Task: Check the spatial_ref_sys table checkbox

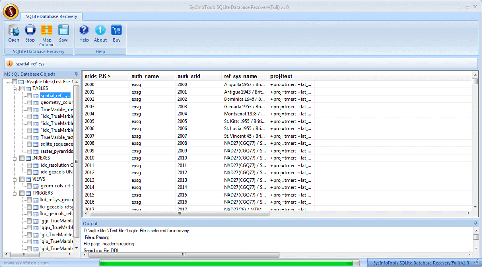Action: pyautogui.click(x=30, y=96)
